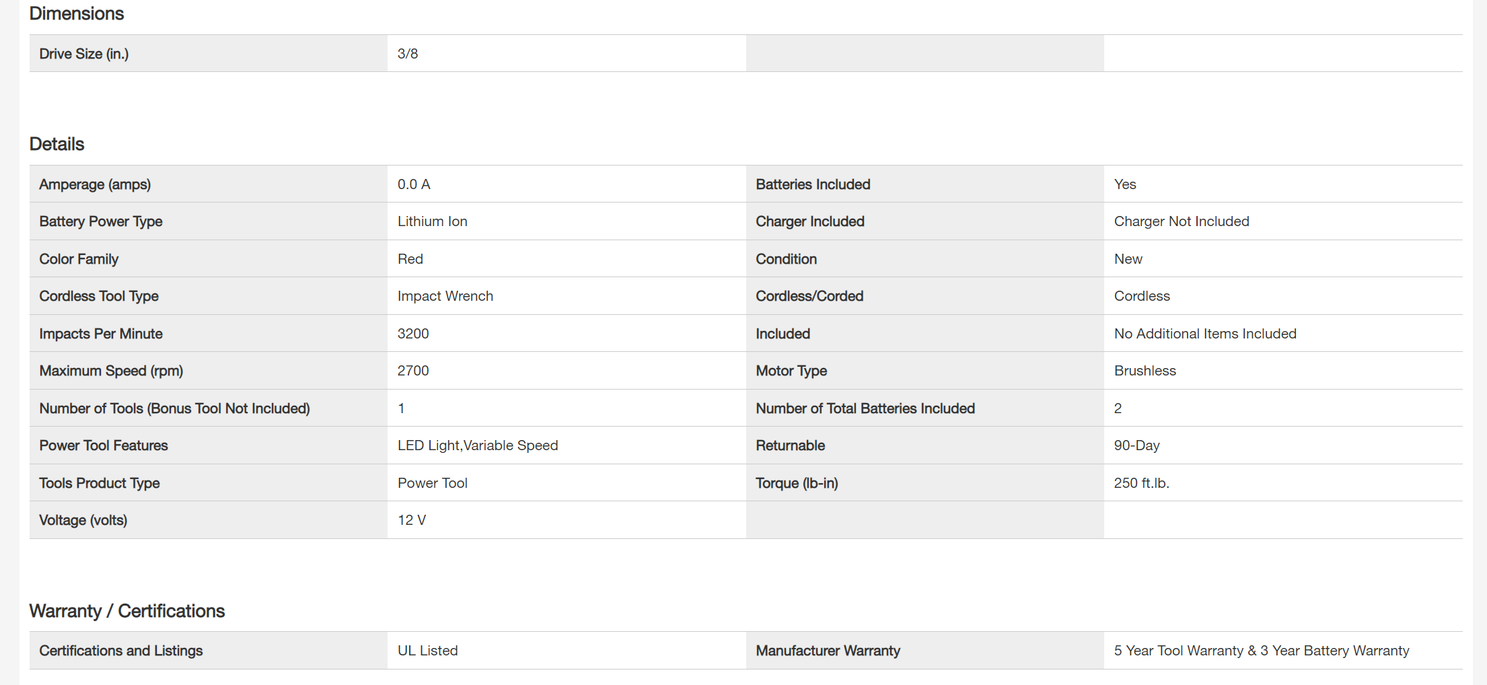This screenshot has width=1487, height=685.
Task: Select the Amperage (amps) label
Action: [x=95, y=184]
